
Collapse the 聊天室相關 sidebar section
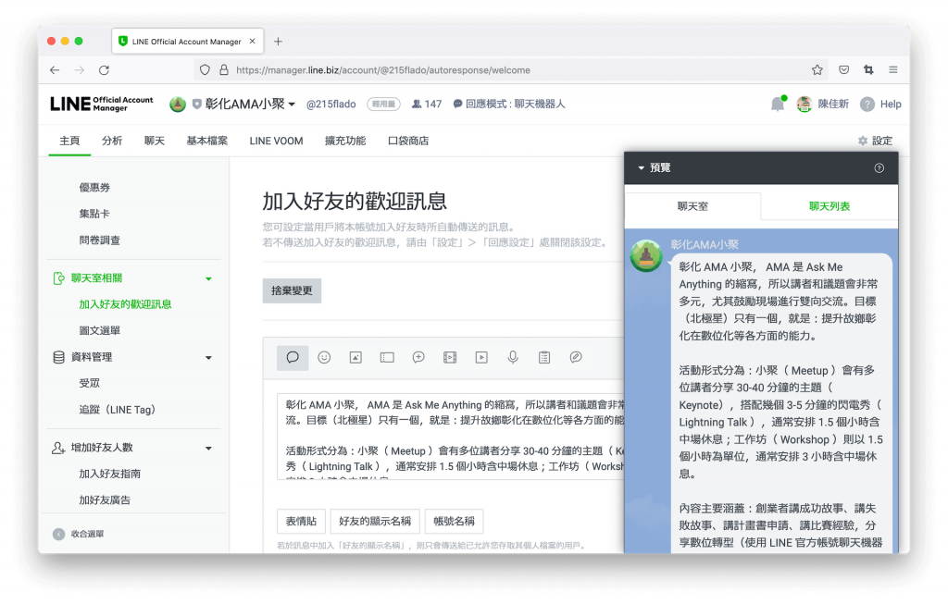click(x=208, y=278)
